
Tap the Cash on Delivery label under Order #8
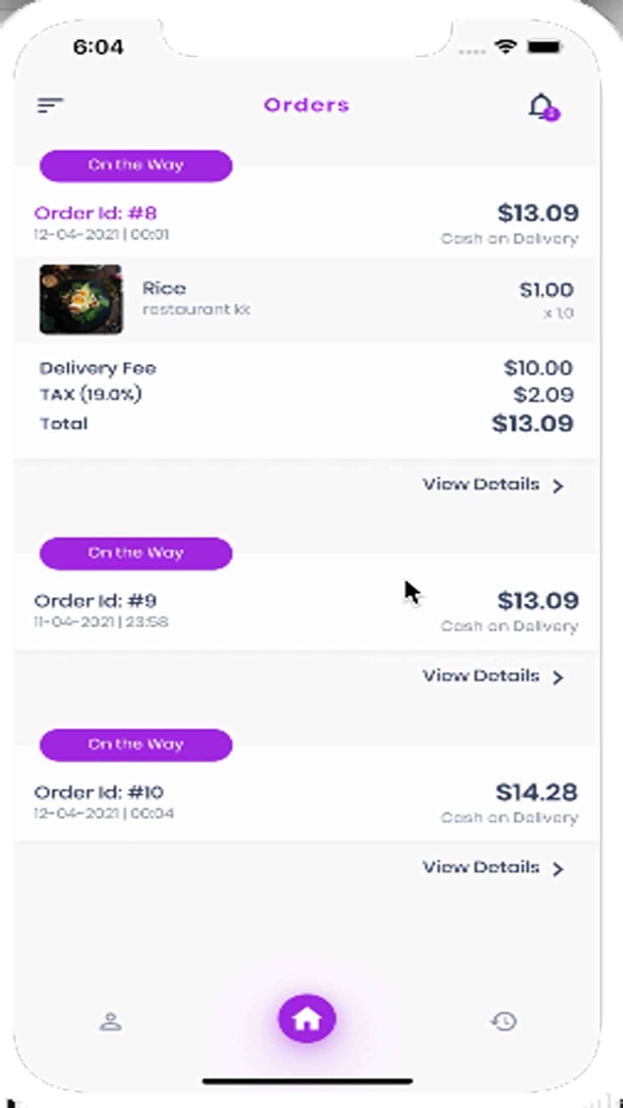tap(509, 238)
